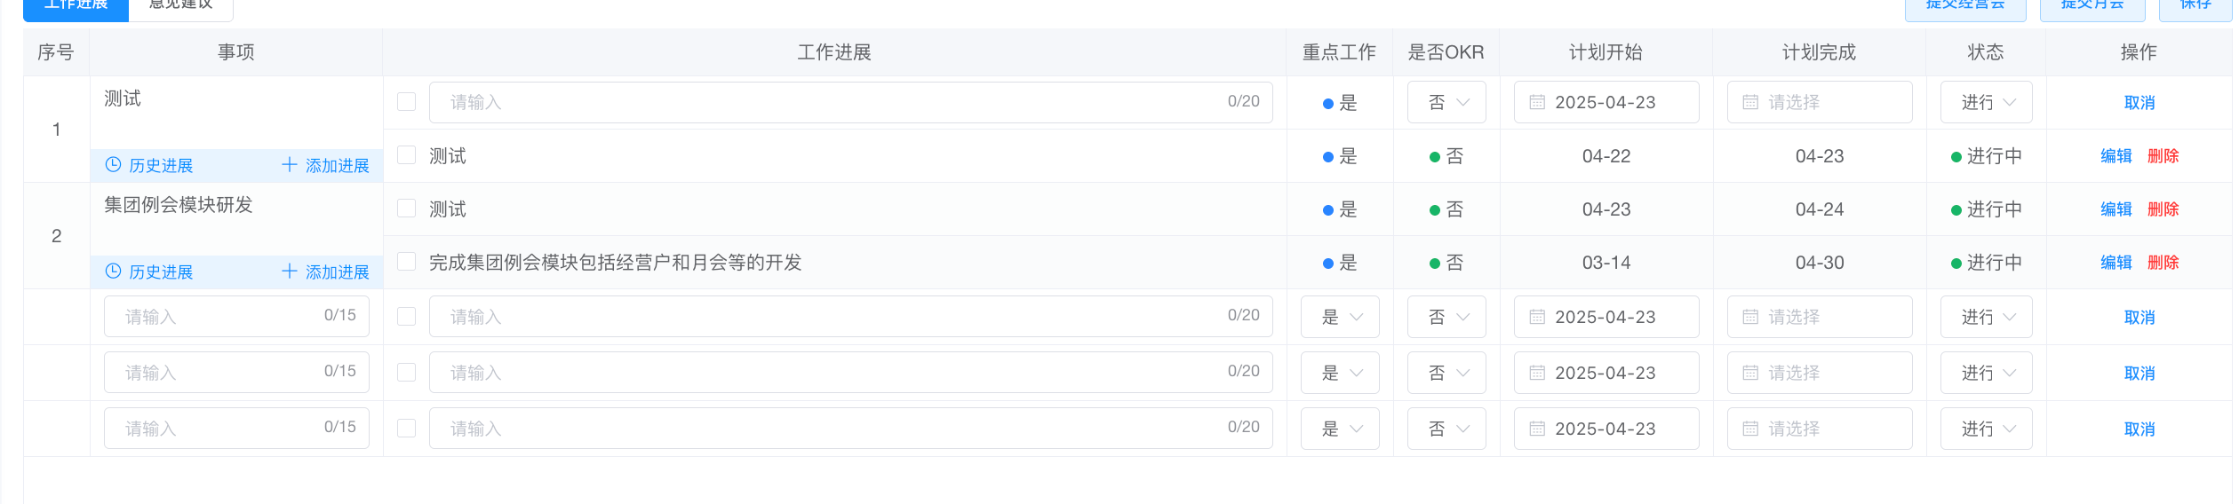The width and height of the screenshot is (2239, 504).
Task: Open the 状态 dropdown in the first row
Action: point(1986,103)
